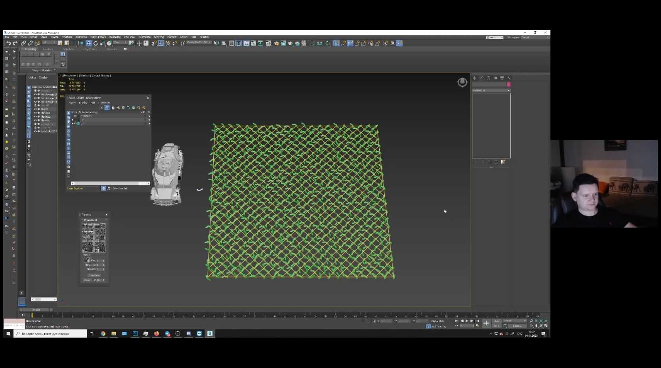Click the Configure Modifier Sets icon
The height and width of the screenshot is (368, 661).
(503, 162)
